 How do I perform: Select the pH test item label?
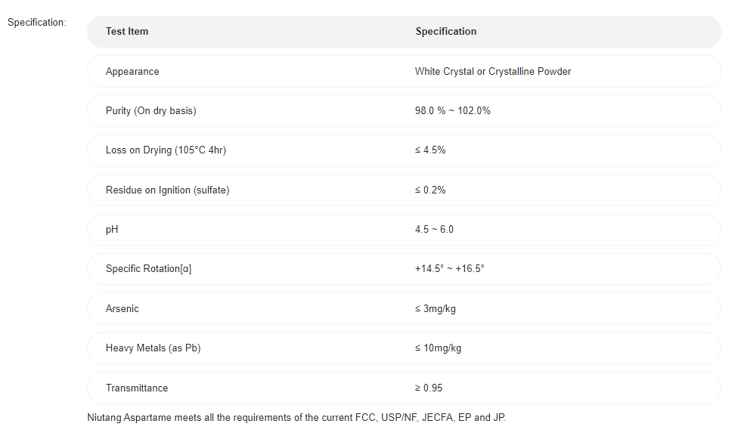coord(112,230)
